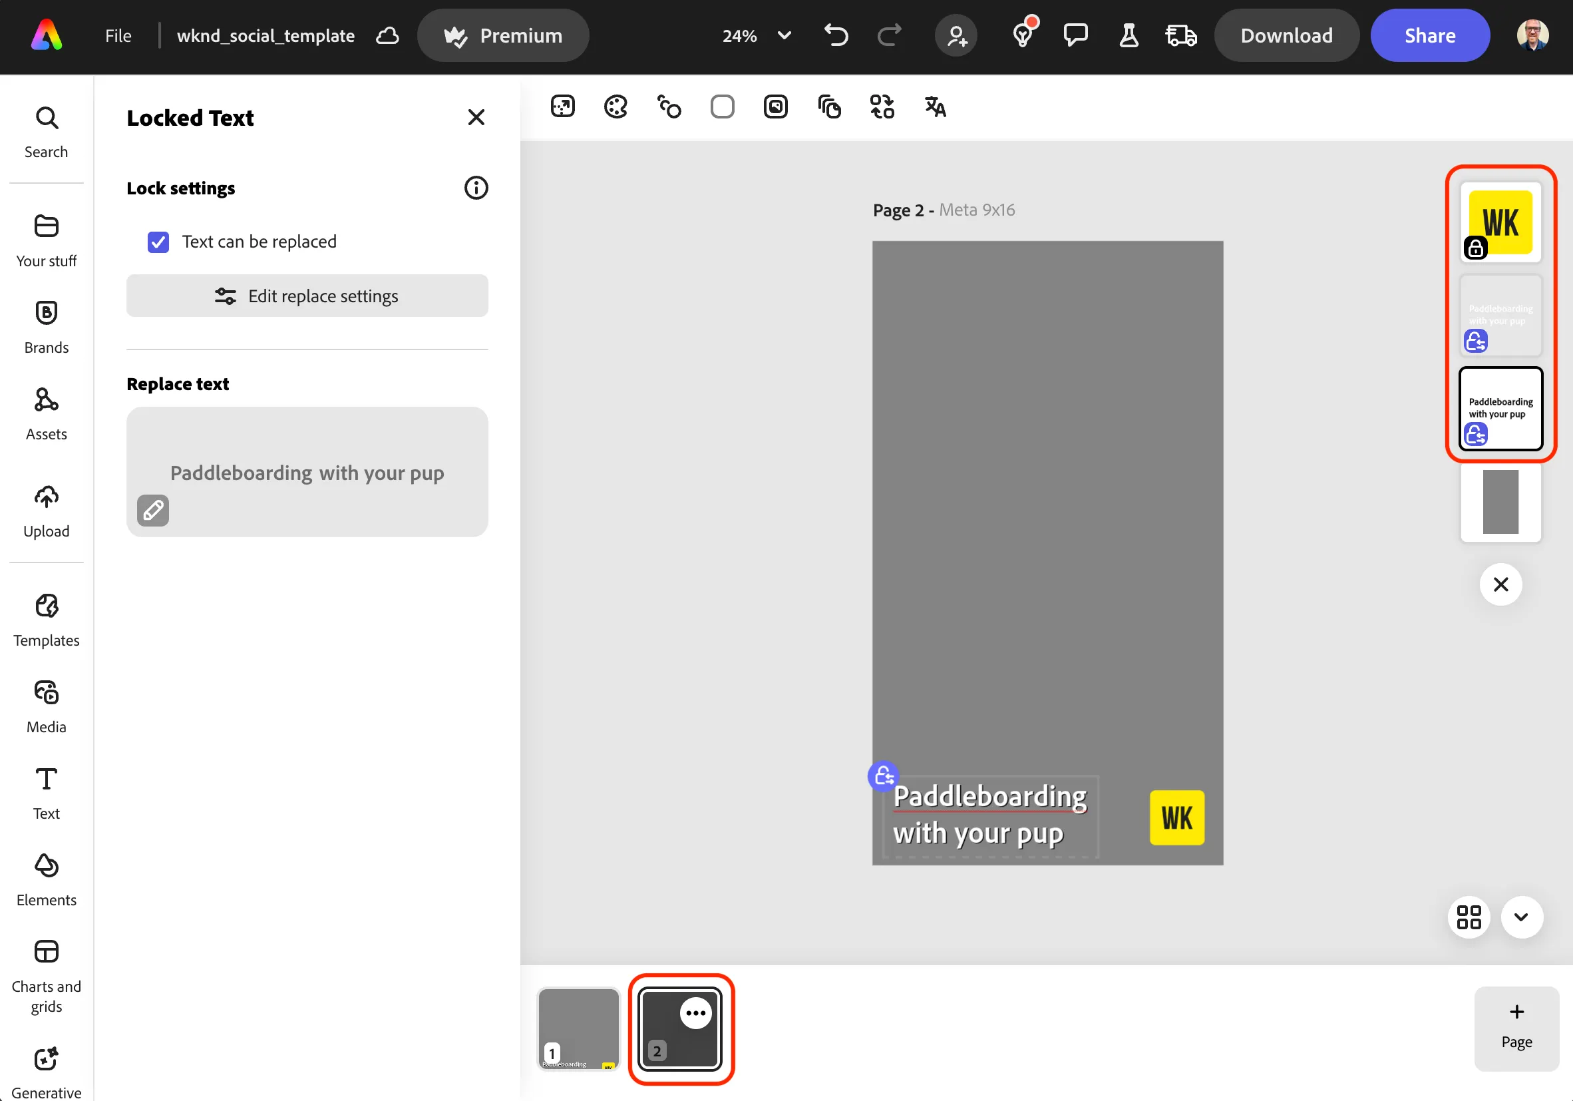The image size is (1573, 1101).
Task: Uncheck Text can be replaced
Action: point(158,242)
